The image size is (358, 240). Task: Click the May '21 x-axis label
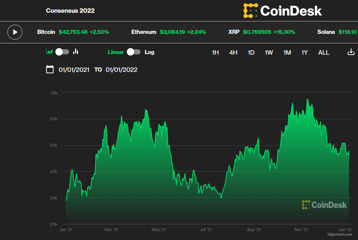[x=159, y=230]
